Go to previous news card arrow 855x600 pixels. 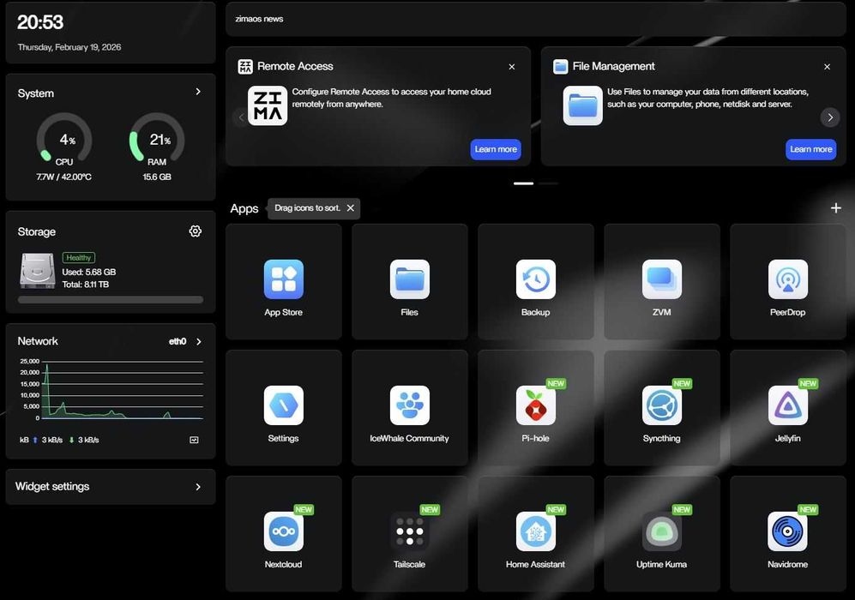(x=241, y=117)
